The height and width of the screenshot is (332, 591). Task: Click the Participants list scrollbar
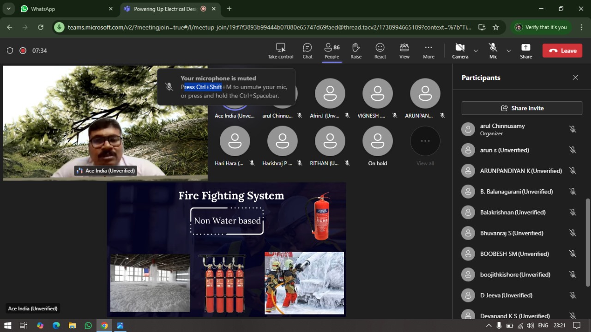pos(588,242)
